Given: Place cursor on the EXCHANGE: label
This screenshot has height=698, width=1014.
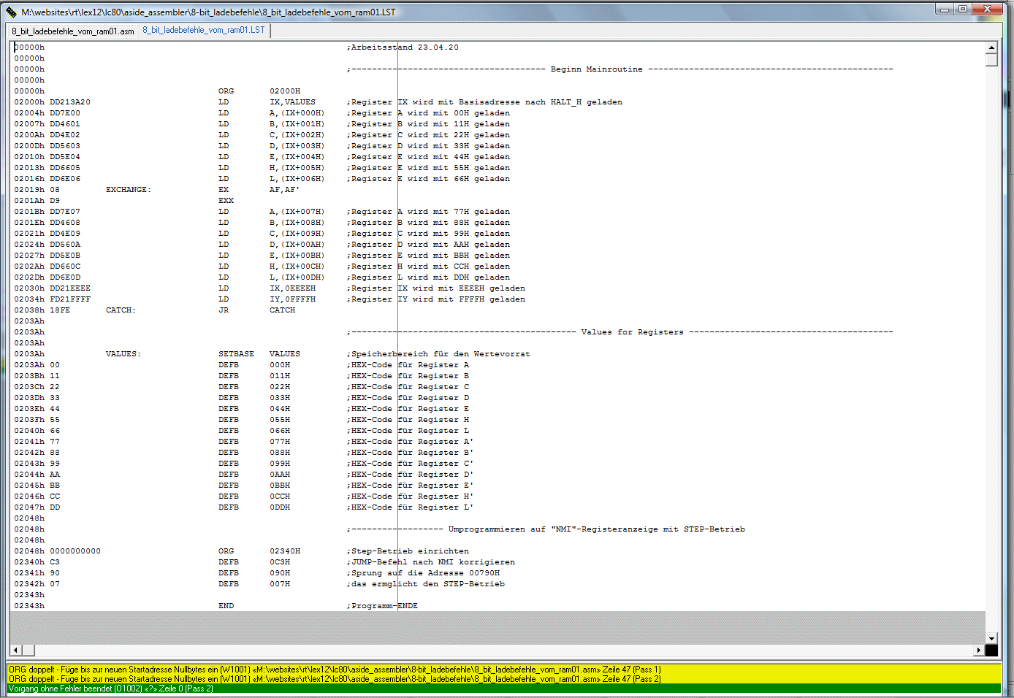Looking at the screenshot, I should point(128,190).
